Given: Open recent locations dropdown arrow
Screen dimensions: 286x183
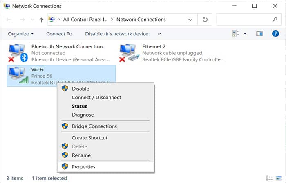Looking at the screenshot, I should click(32, 20).
